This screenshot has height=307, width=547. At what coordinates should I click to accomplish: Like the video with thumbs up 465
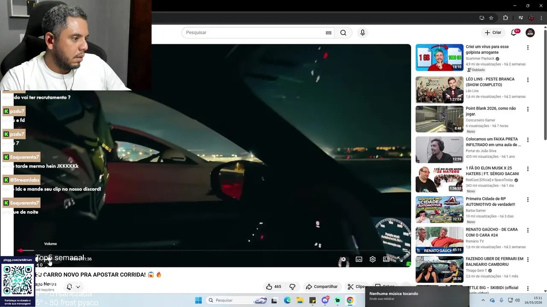coord(273,287)
